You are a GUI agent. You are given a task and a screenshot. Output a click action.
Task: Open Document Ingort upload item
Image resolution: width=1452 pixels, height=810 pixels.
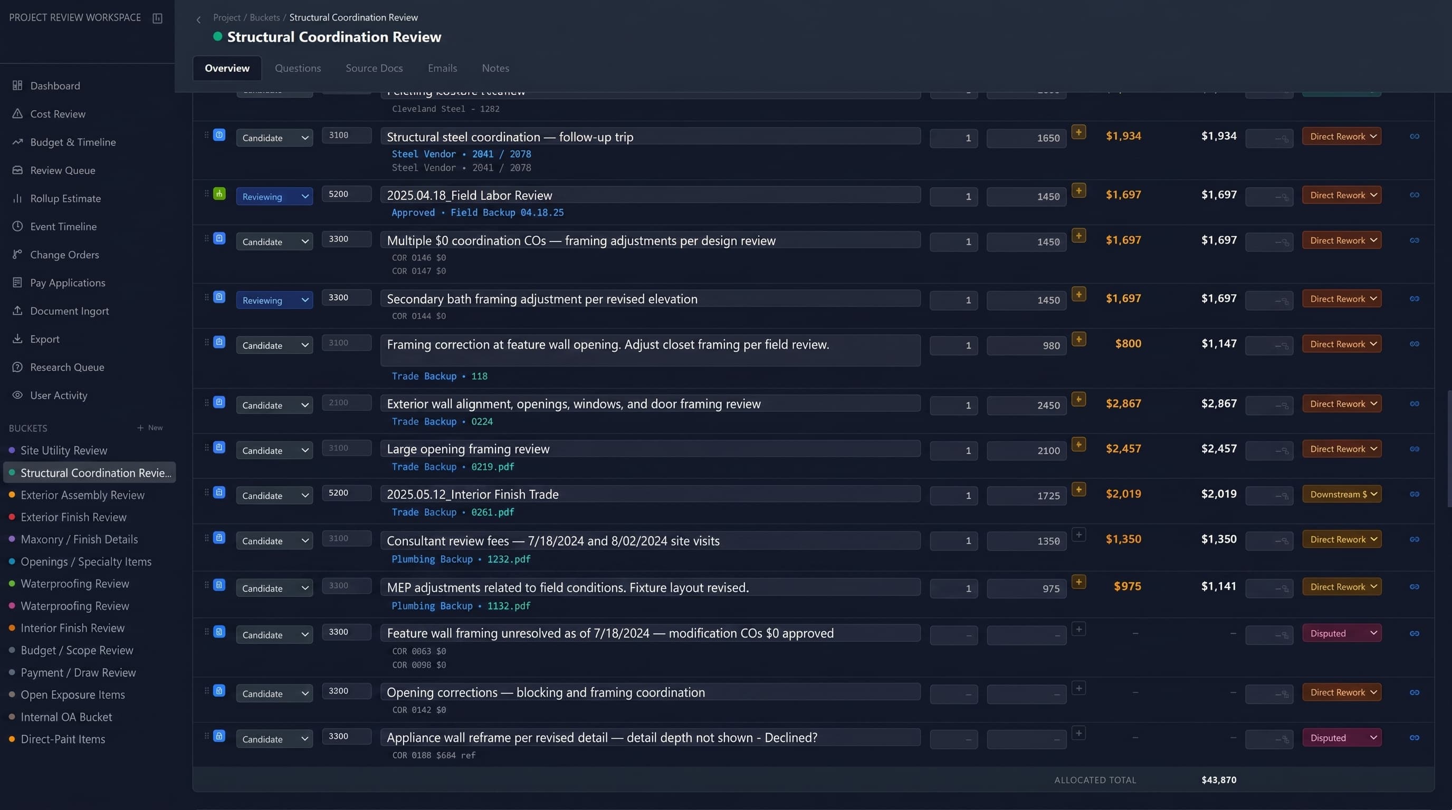[69, 311]
